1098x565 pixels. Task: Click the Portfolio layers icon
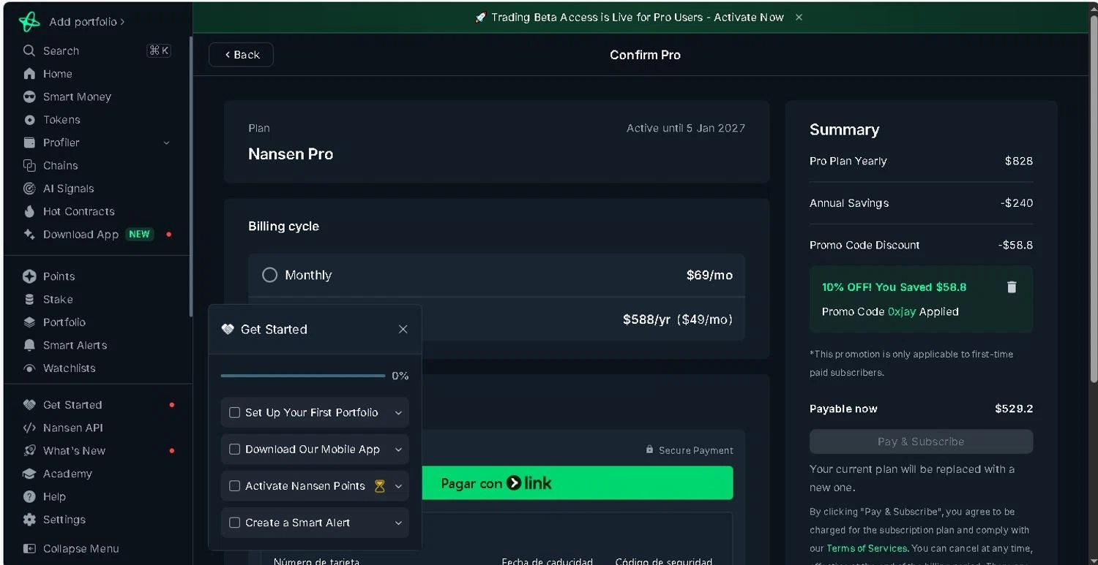pyautogui.click(x=29, y=322)
